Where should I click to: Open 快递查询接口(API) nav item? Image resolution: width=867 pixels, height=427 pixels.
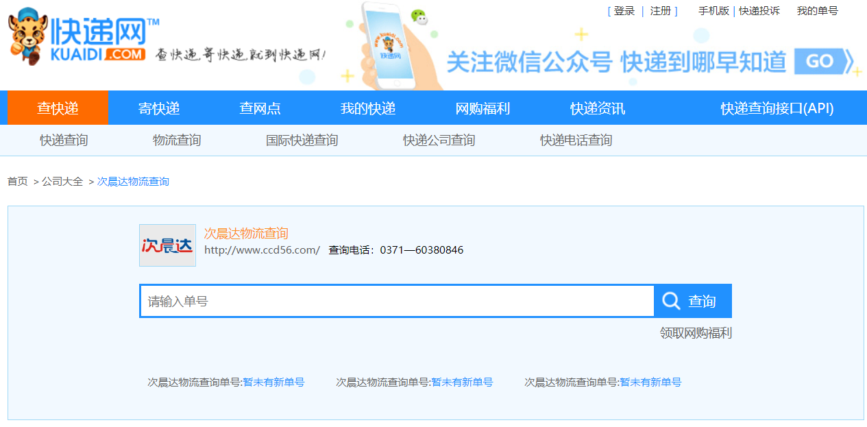point(777,108)
